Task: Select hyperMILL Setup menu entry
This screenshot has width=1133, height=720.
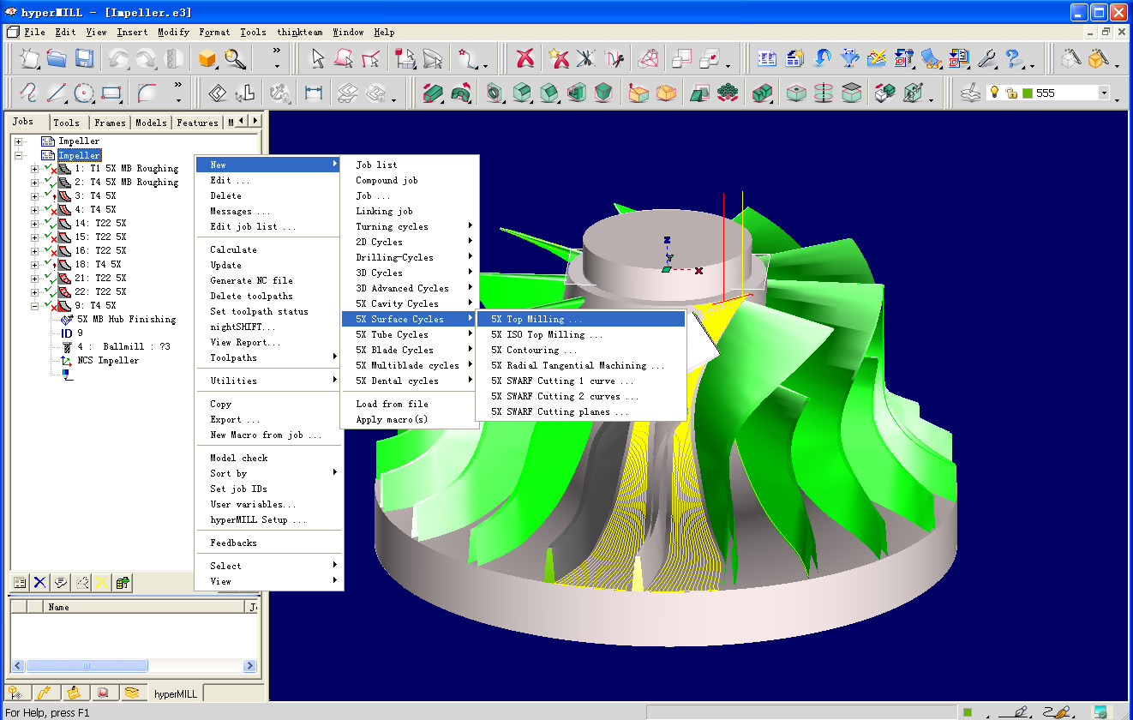Action: (269, 519)
